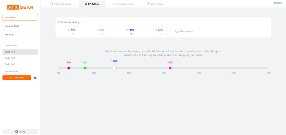Click the ATK GEAR logo

point(20,7)
